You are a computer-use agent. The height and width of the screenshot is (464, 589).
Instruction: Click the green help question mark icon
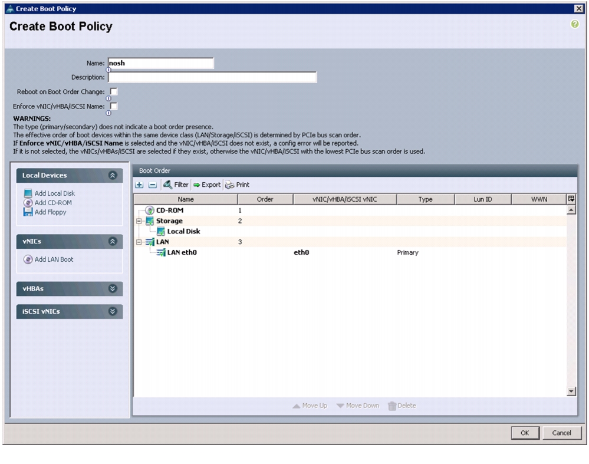point(574,24)
